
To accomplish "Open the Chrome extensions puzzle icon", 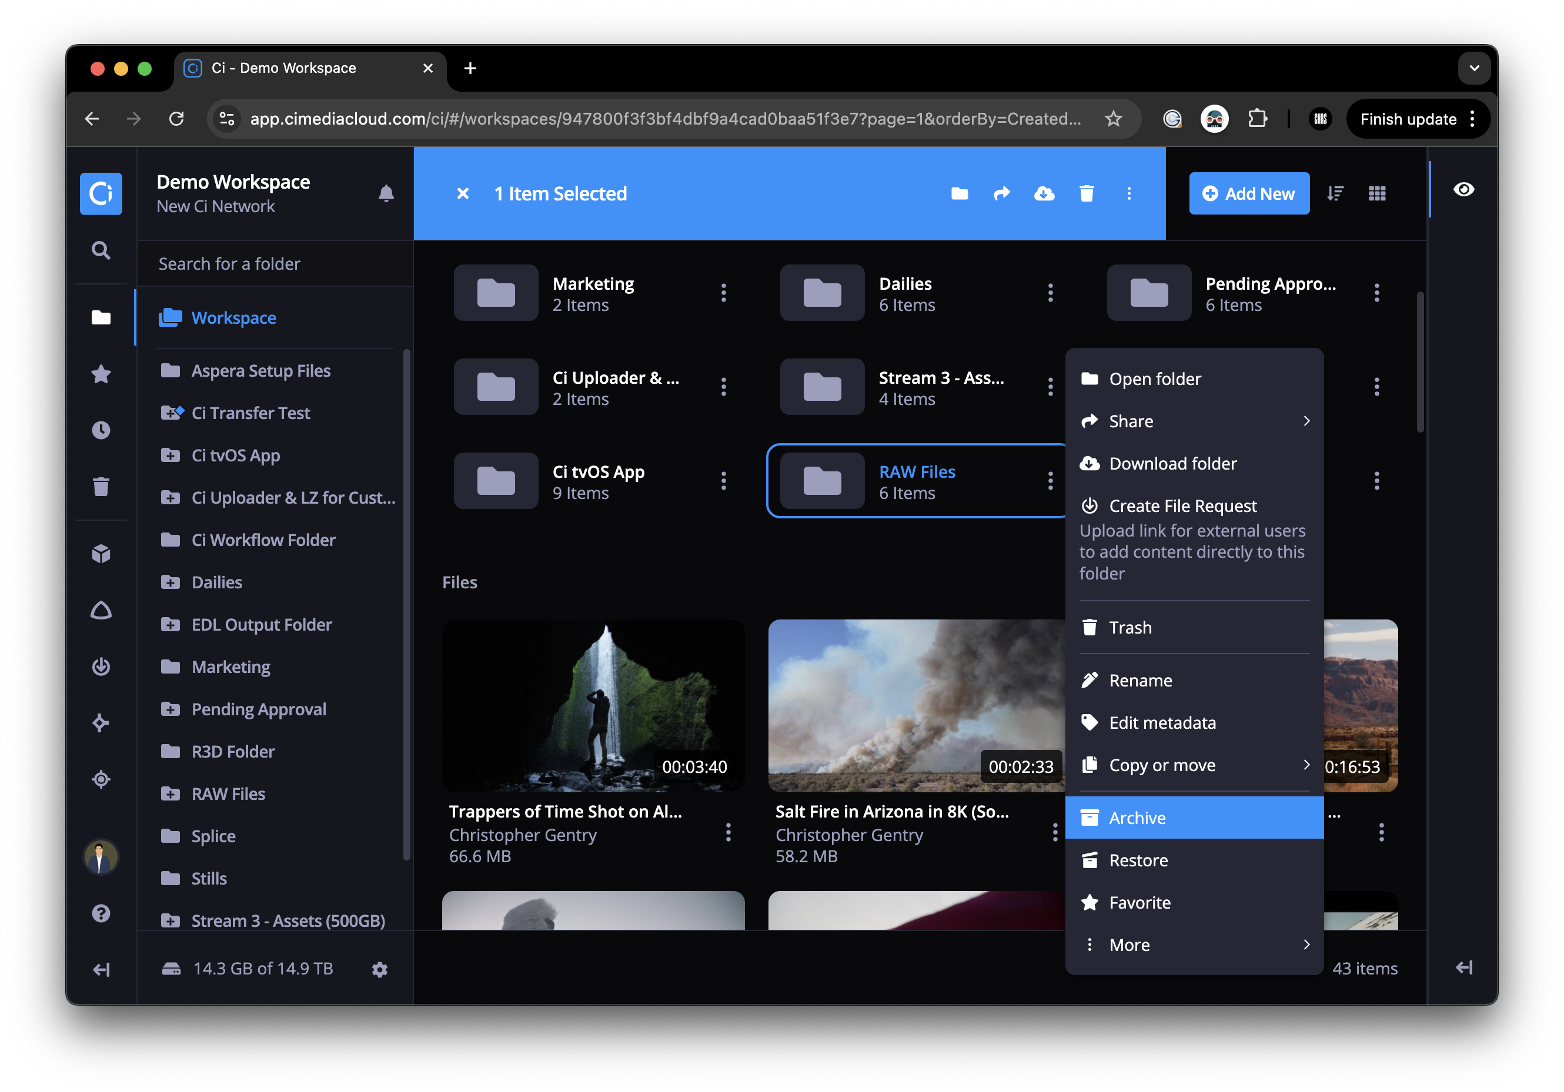I will [1258, 119].
